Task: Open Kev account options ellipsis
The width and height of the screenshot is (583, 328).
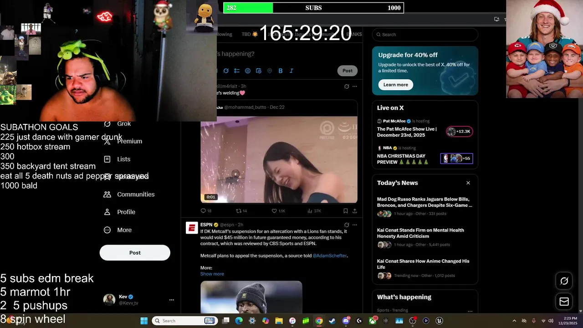Action: click(172, 300)
